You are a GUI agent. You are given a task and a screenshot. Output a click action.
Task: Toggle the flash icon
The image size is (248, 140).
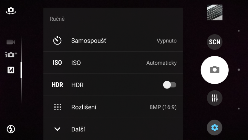click(x=11, y=129)
